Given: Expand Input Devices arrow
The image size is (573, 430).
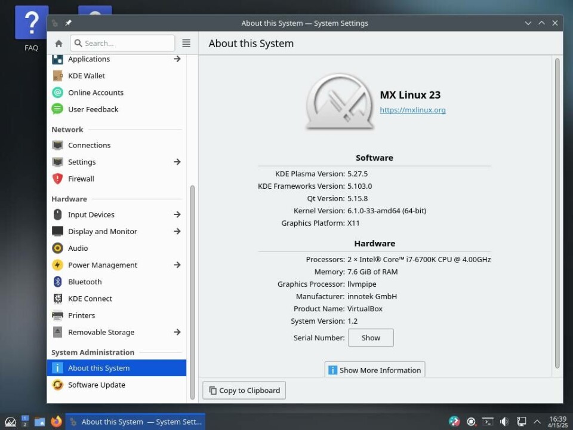Looking at the screenshot, I should pos(177,214).
